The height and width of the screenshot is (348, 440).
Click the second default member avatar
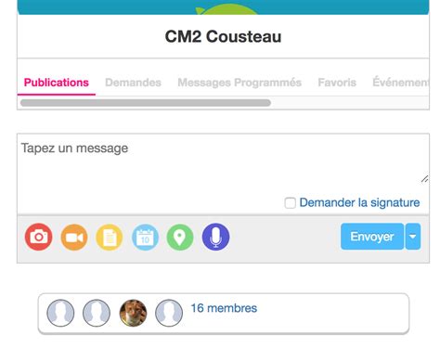[x=97, y=313]
